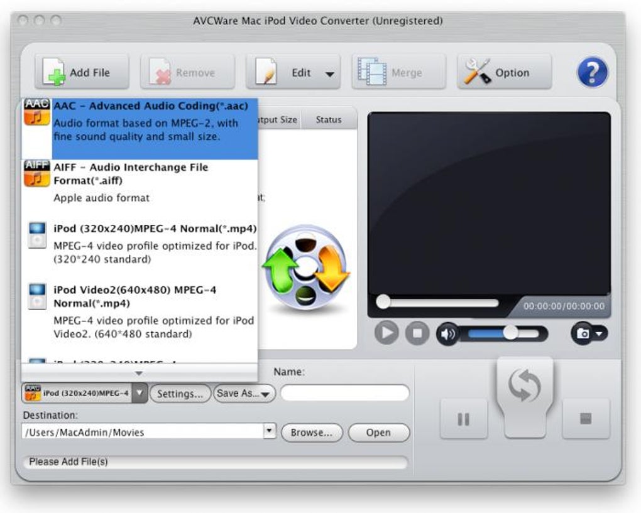Click the film reel converter logo
Viewport: 641px width, 513px height.
(306, 269)
